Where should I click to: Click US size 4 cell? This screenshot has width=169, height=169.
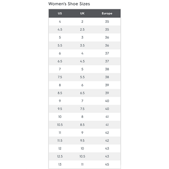tap(60, 22)
